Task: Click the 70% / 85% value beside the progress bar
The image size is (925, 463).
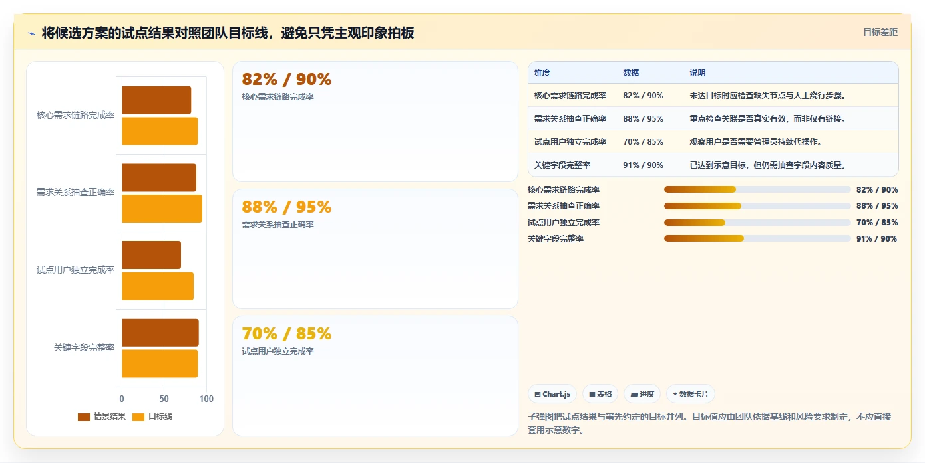Action: coord(877,223)
